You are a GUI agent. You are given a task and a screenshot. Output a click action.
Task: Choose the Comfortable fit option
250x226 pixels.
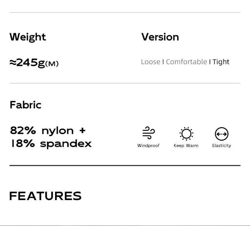186,62
